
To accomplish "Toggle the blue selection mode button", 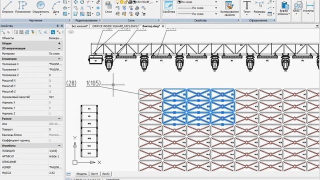I will pyautogui.click(x=53, y=32).
